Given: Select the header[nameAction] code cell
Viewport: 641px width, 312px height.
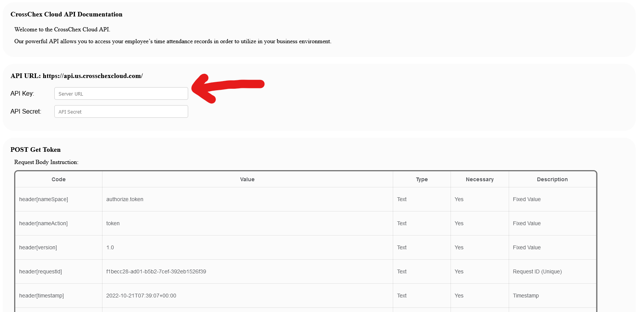Looking at the screenshot, I should (59, 223).
